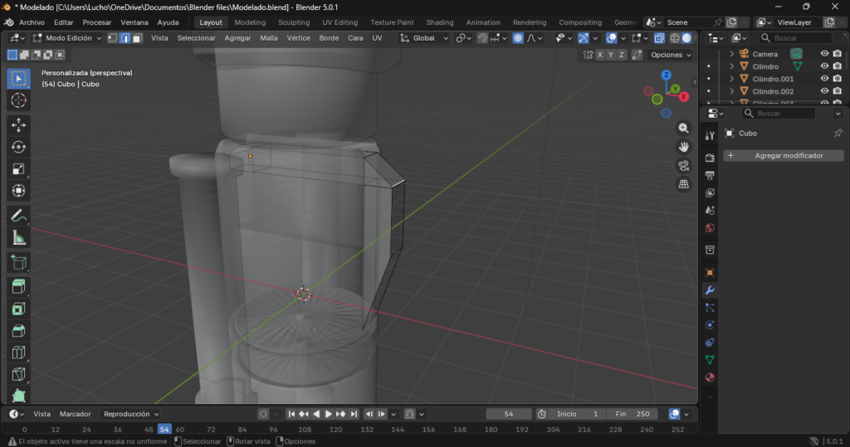
Task: Open the Reproducción dropdown
Action: (x=130, y=414)
